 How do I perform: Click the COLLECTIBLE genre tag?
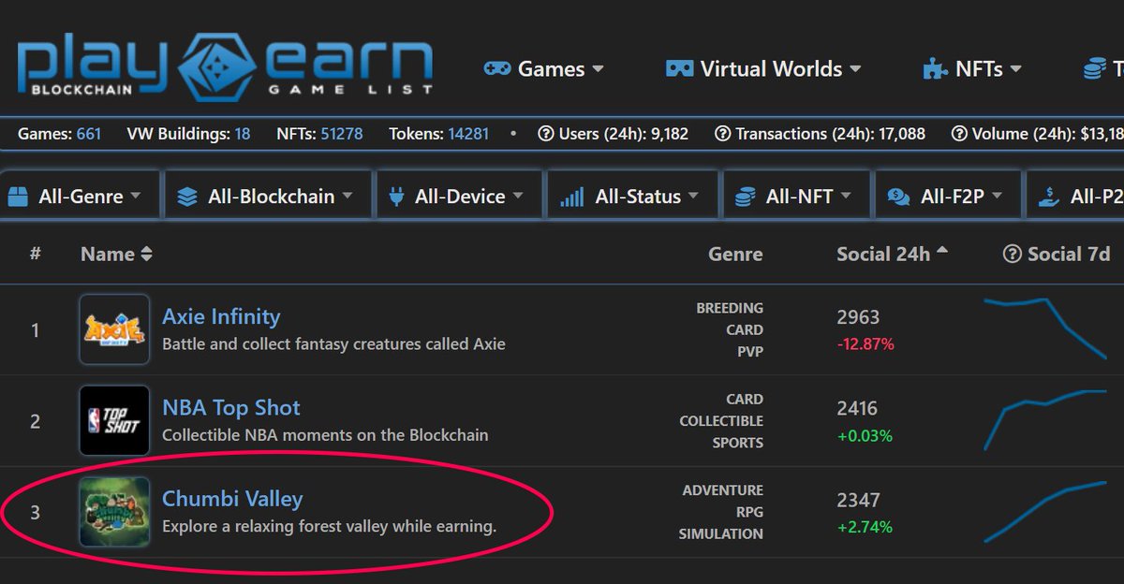click(721, 421)
